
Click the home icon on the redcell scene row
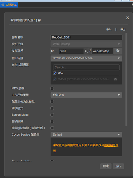pyautogui.click(x=116, y=79)
